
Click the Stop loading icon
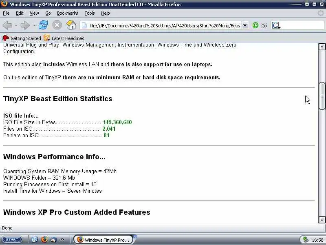[57, 25]
